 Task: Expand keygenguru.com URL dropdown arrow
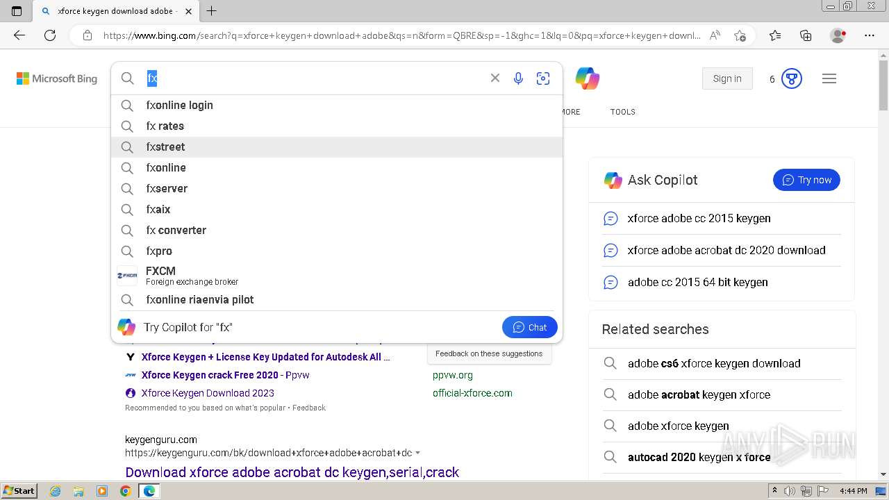[x=418, y=453]
